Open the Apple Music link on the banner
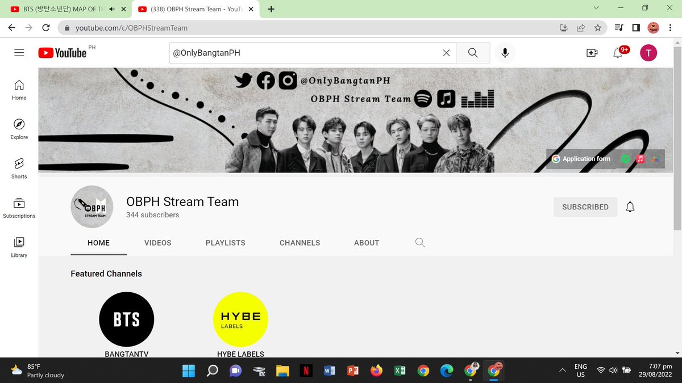Image resolution: width=682 pixels, height=383 pixels. coord(641,159)
